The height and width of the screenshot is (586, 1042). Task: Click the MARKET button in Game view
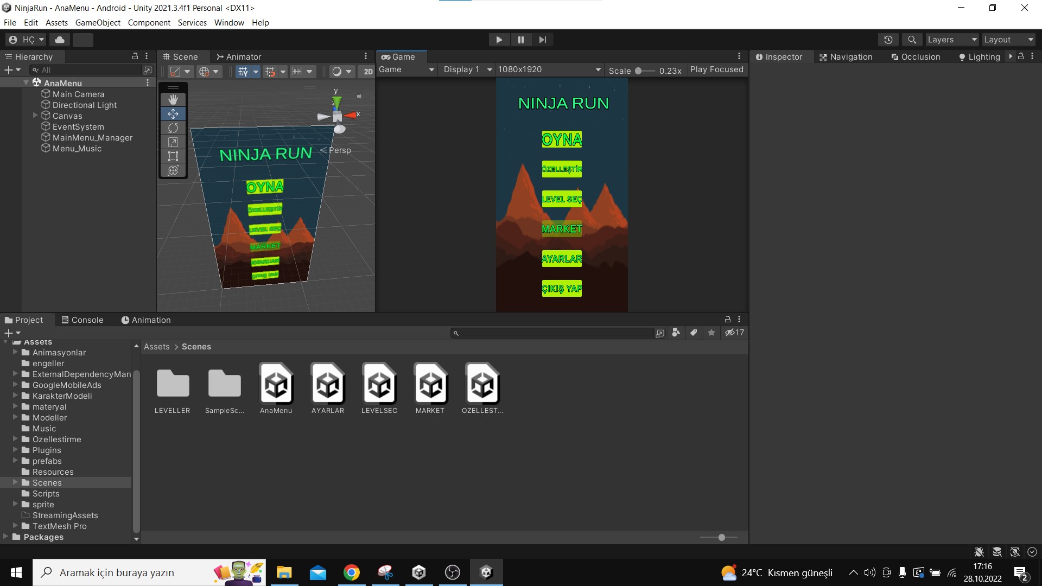click(562, 229)
